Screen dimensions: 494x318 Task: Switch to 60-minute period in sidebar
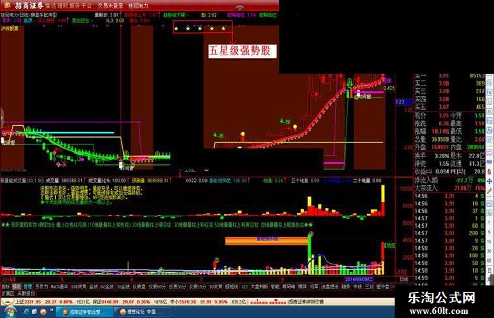(489, 260)
